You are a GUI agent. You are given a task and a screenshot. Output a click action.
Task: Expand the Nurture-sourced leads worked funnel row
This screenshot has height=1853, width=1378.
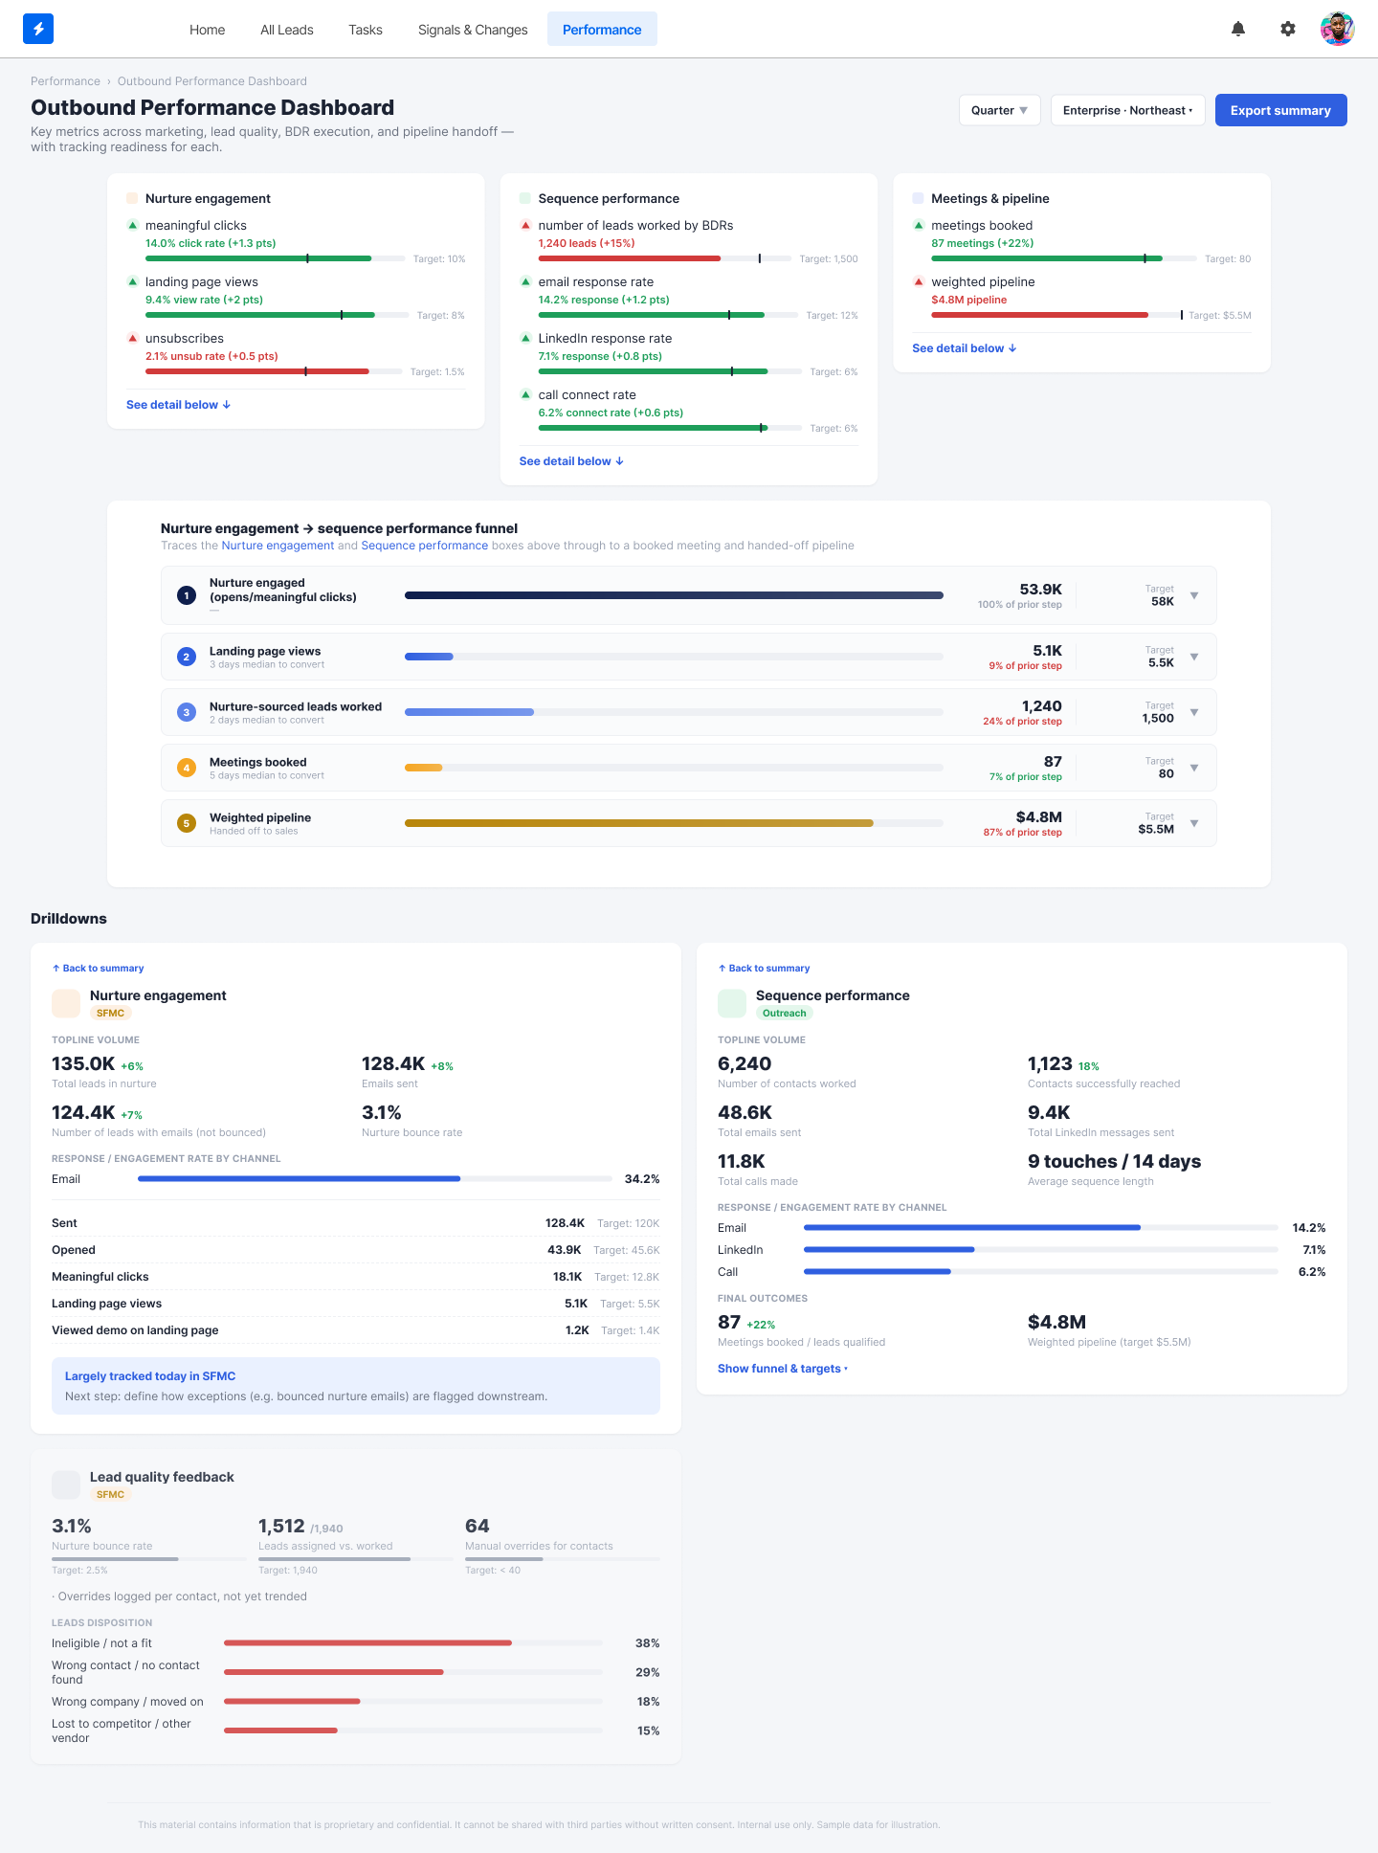click(1194, 712)
